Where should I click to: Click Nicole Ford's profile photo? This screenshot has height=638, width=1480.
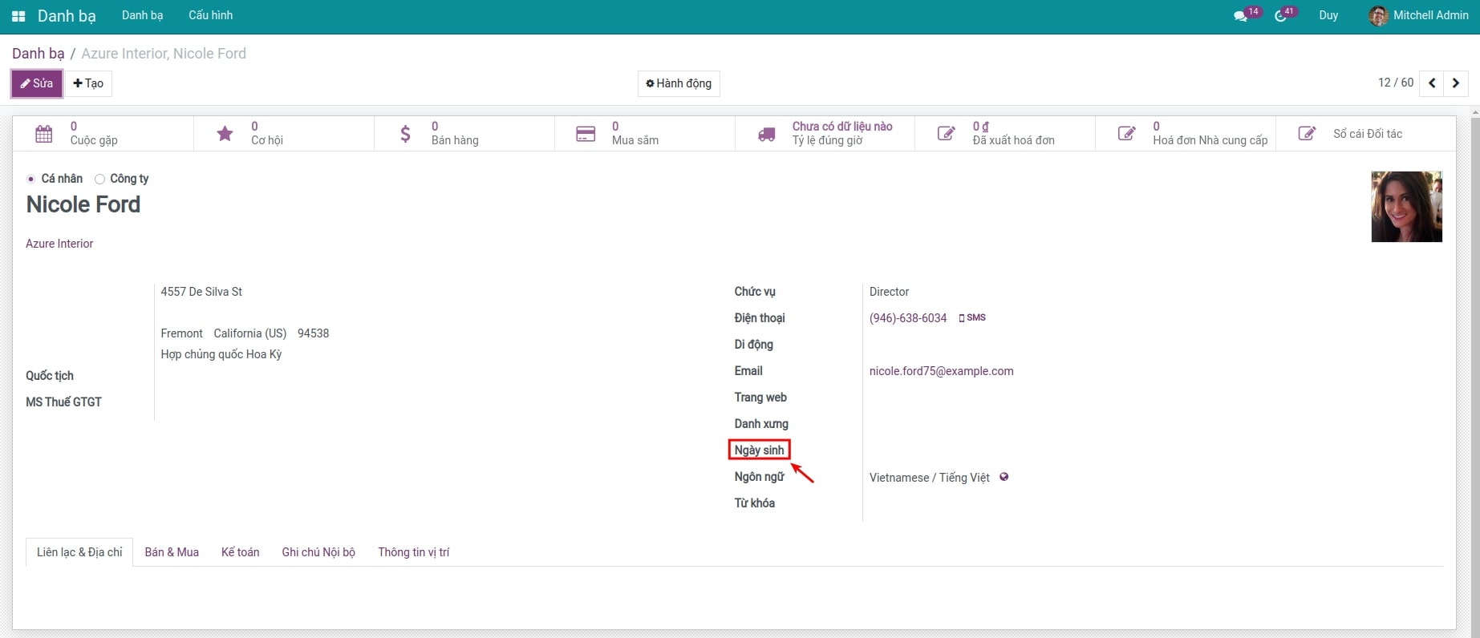[x=1406, y=207]
